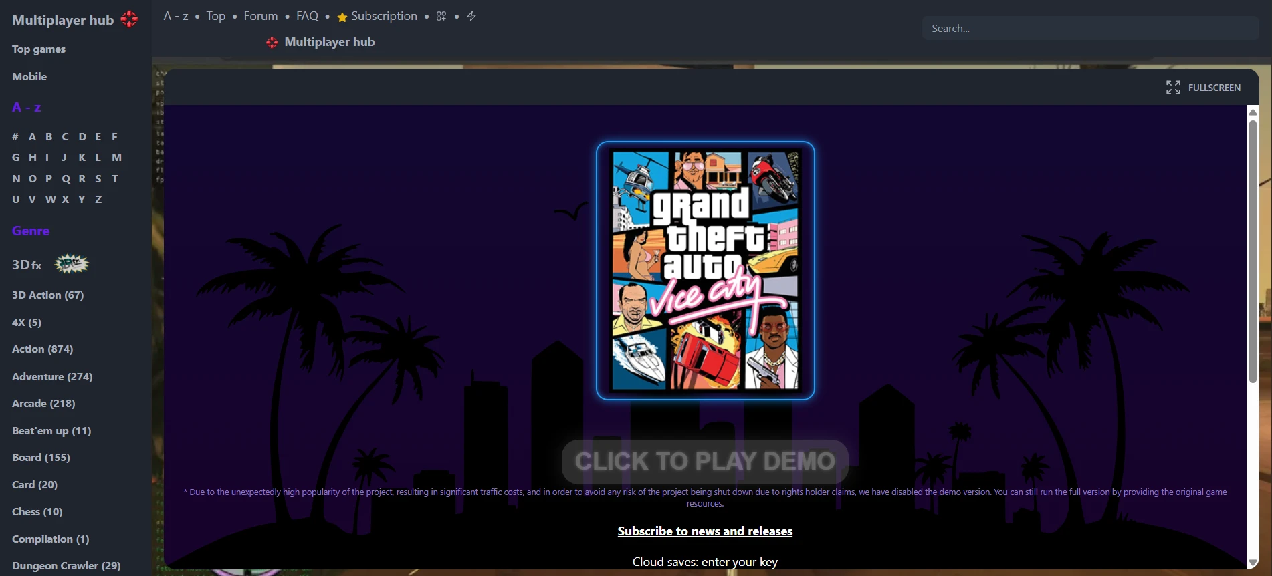This screenshot has width=1272, height=576.
Task: Browse games starting with letter M
Action: [x=116, y=158]
